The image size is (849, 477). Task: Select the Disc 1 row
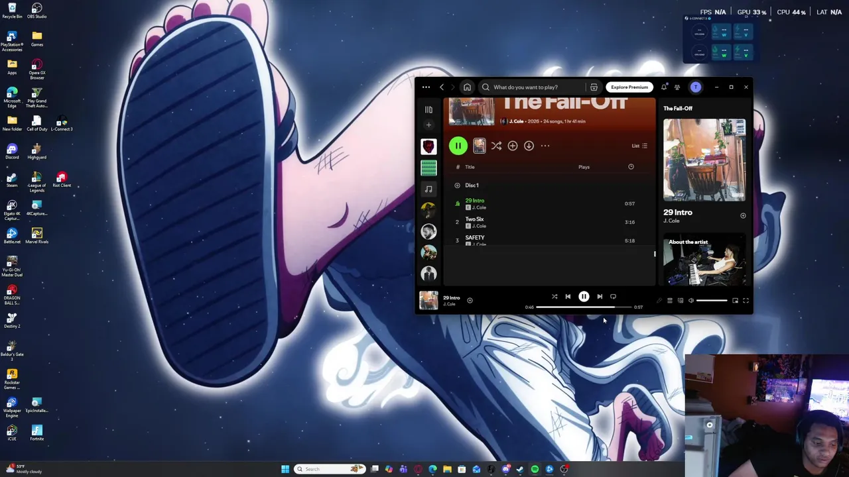(549, 185)
